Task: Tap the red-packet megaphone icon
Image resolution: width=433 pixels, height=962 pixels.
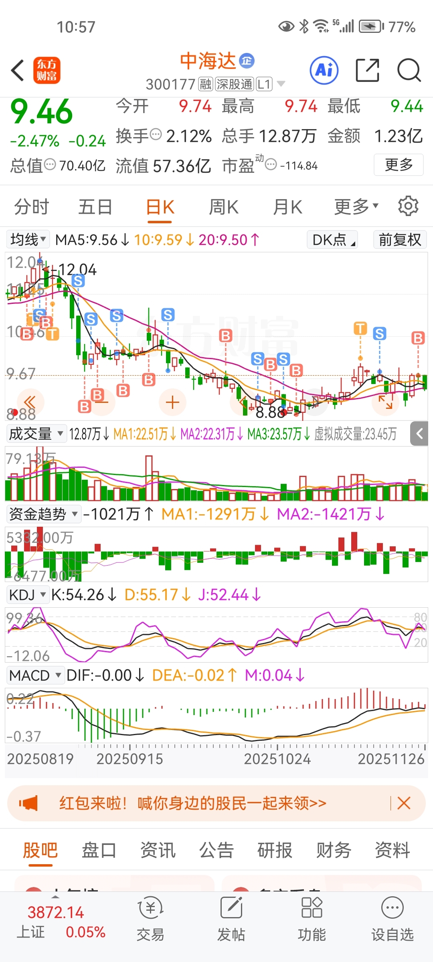Action: pos(28,803)
